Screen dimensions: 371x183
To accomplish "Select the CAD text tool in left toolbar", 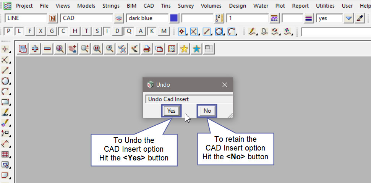I will pyautogui.click(x=5, y=113).
